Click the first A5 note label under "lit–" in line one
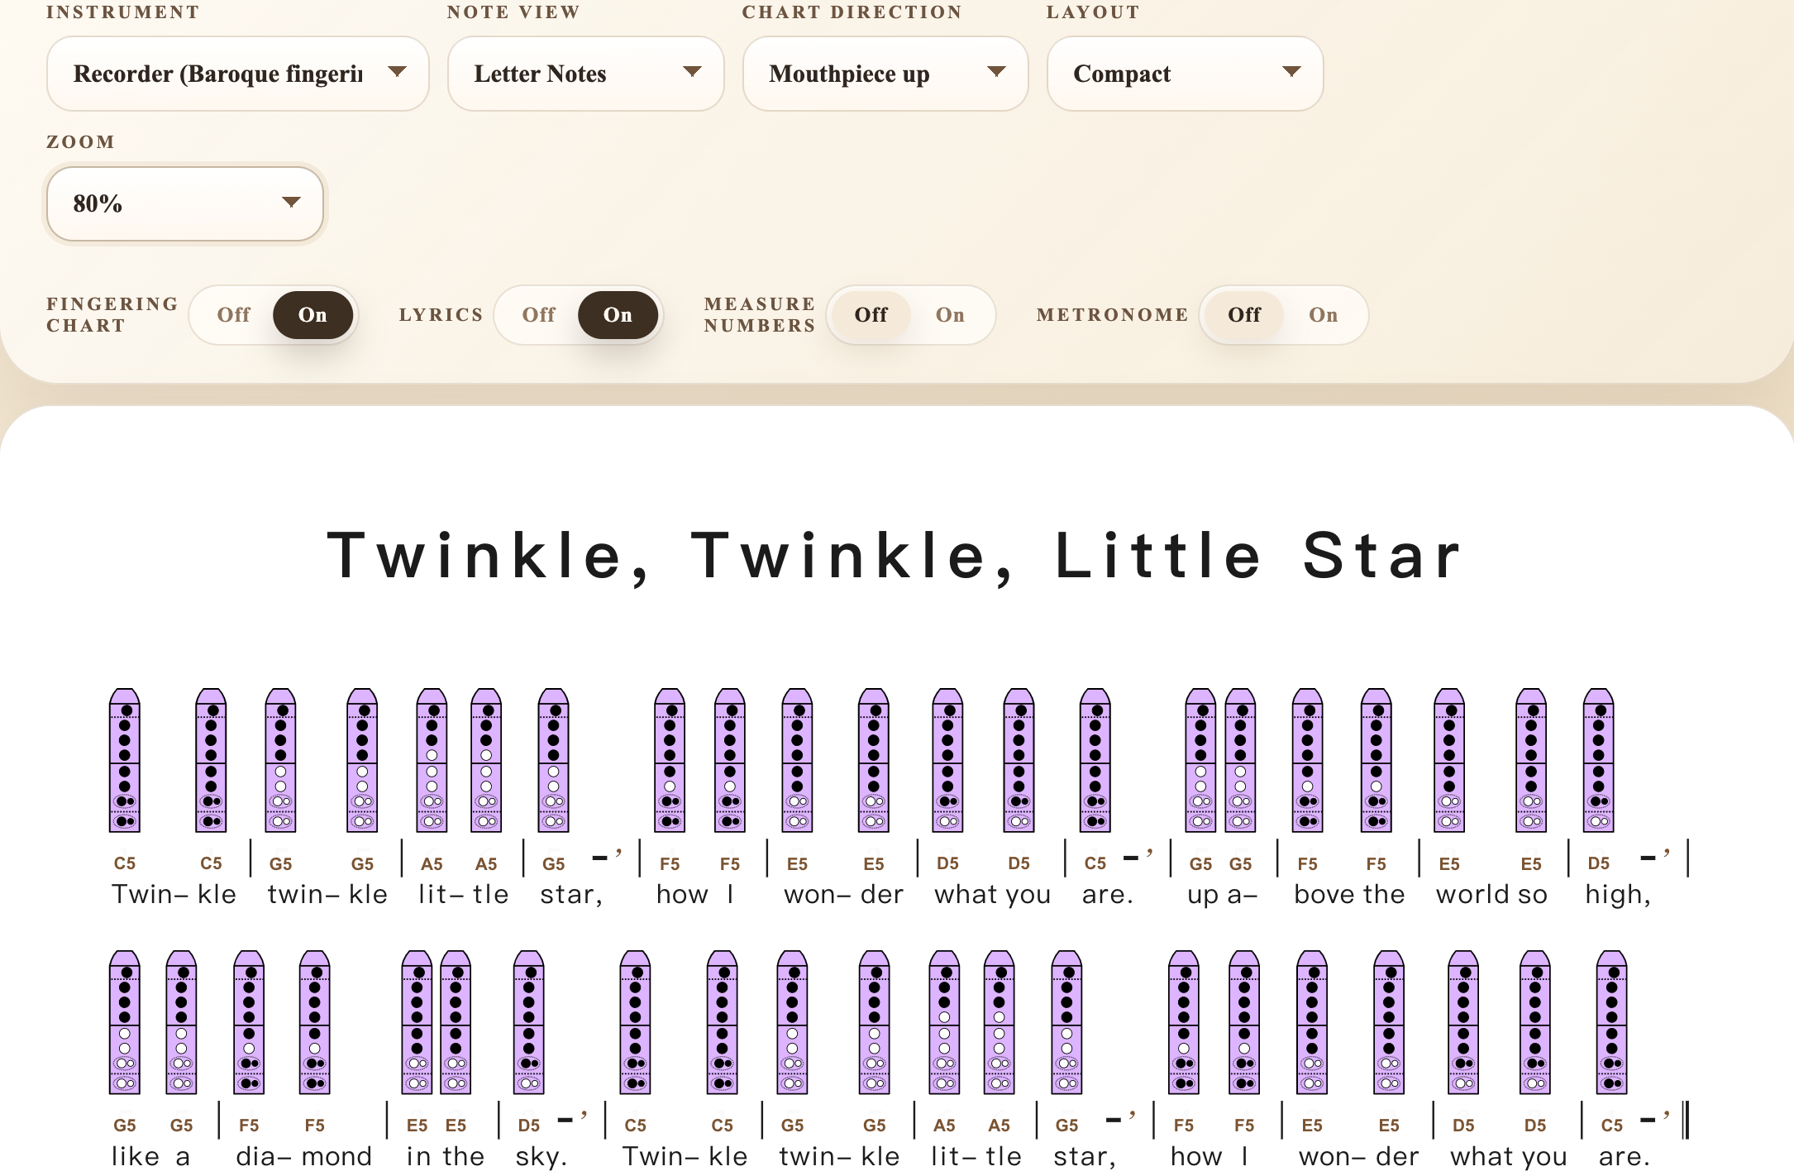The height and width of the screenshot is (1176, 1794). (x=432, y=864)
